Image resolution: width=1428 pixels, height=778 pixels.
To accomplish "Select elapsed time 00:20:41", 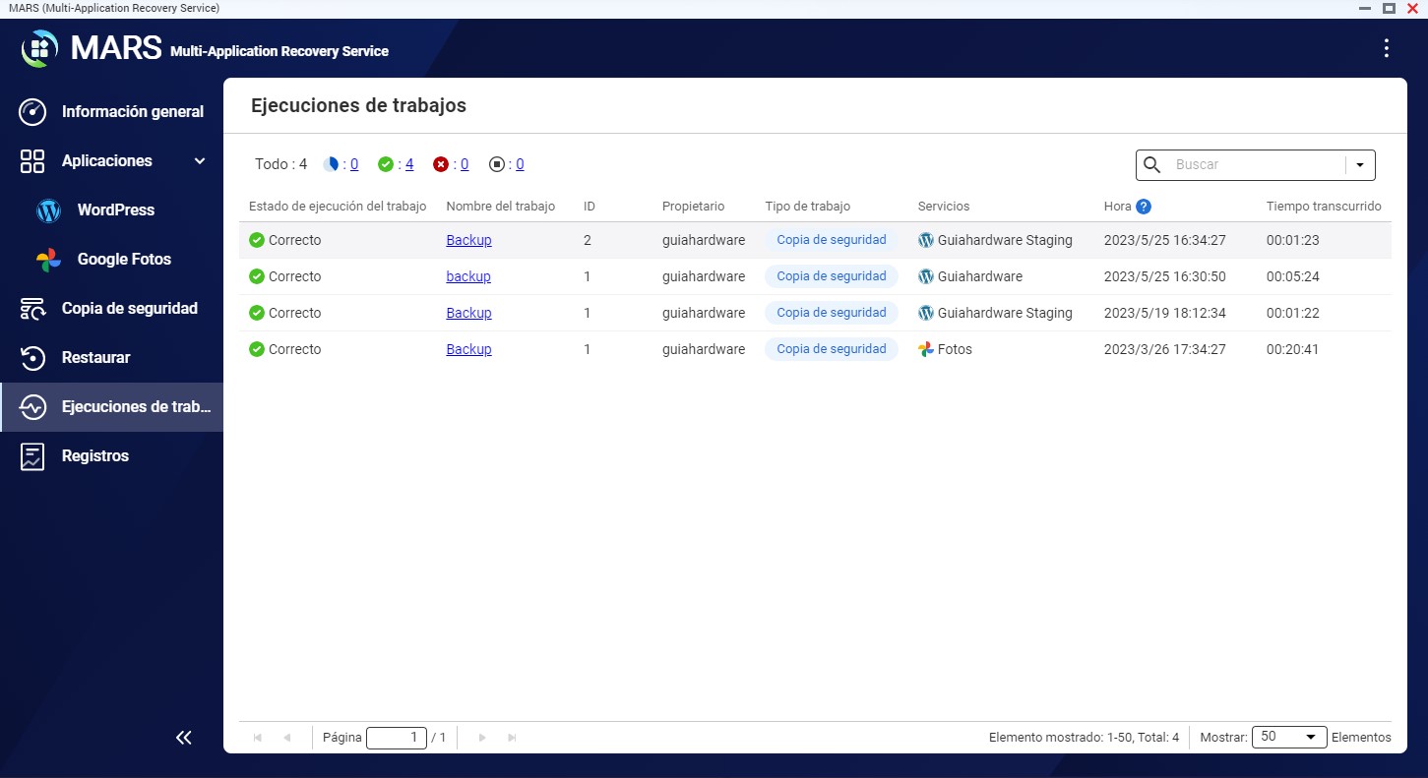I will [1293, 349].
